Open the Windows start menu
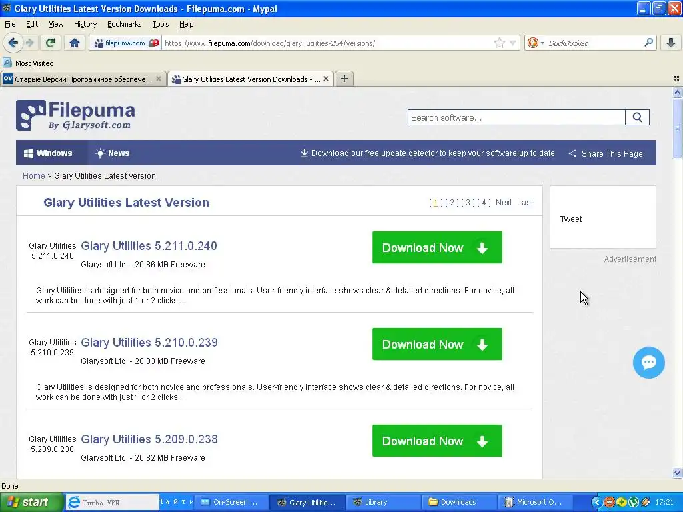 coord(31,502)
